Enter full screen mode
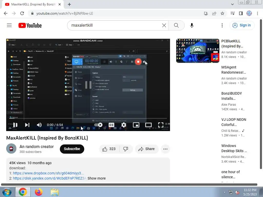Image resolution: width=263 pixels, height=197 pixels. (161, 125)
